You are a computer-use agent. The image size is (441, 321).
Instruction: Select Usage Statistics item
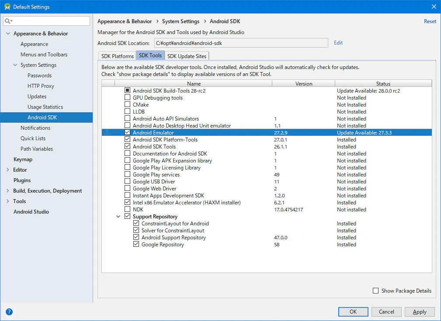[45, 107]
